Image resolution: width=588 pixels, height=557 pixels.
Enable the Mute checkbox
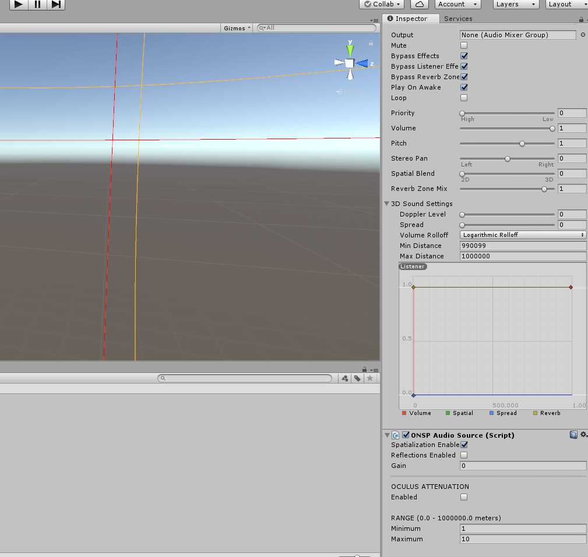click(464, 45)
